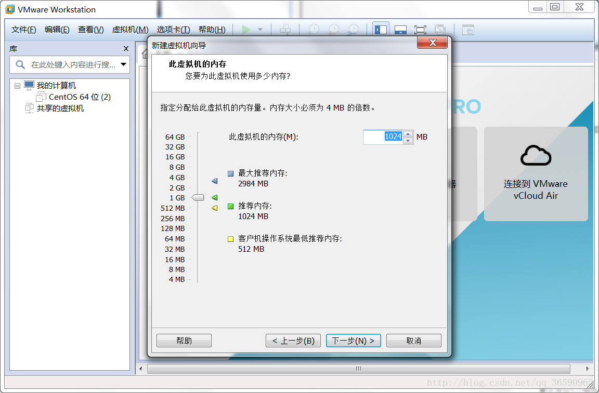Select 我的计算机 in the library tree

coord(56,86)
